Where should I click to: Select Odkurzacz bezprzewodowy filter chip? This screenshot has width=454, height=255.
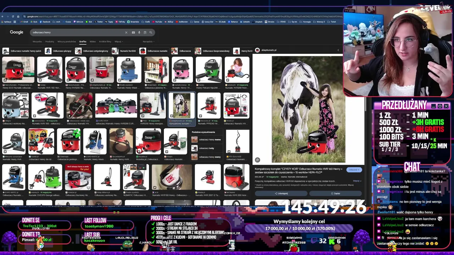212,51
